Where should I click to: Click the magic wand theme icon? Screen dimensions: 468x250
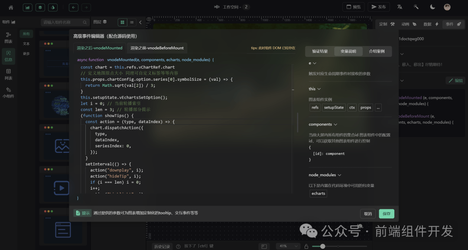point(416,7)
